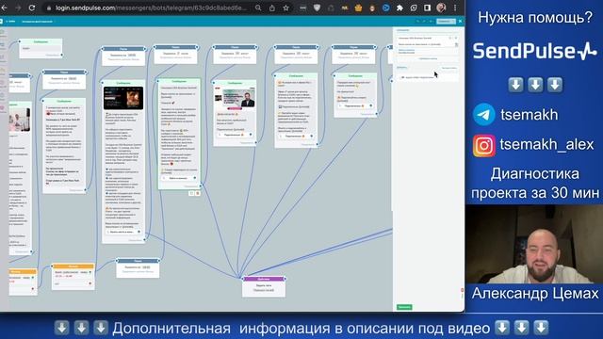Click the delete icon under the selected message
The height and width of the screenshot is (339, 603).
198,193
